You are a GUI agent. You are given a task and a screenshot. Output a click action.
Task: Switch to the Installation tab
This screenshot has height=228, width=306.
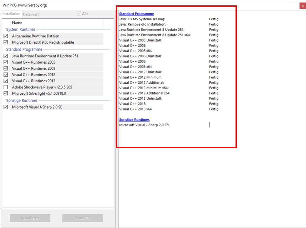click(x=11, y=14)
